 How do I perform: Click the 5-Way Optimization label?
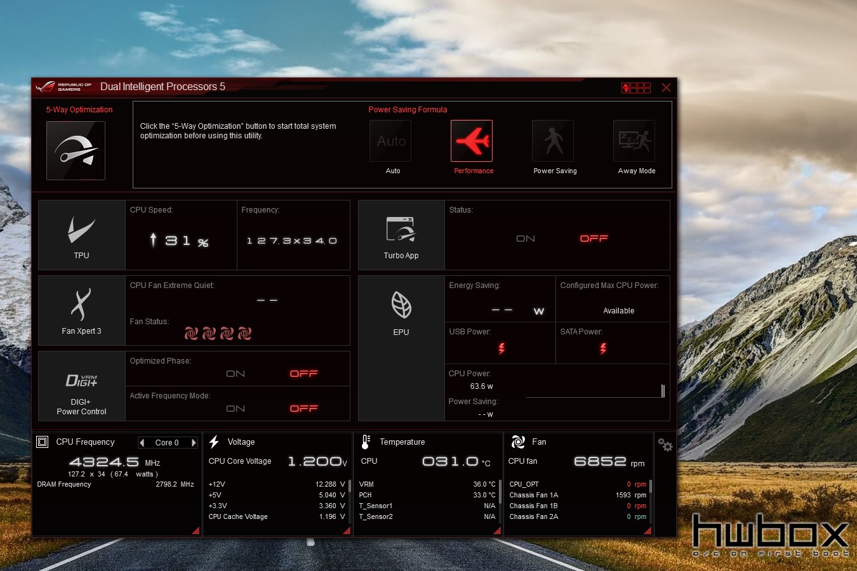[79, 110]
